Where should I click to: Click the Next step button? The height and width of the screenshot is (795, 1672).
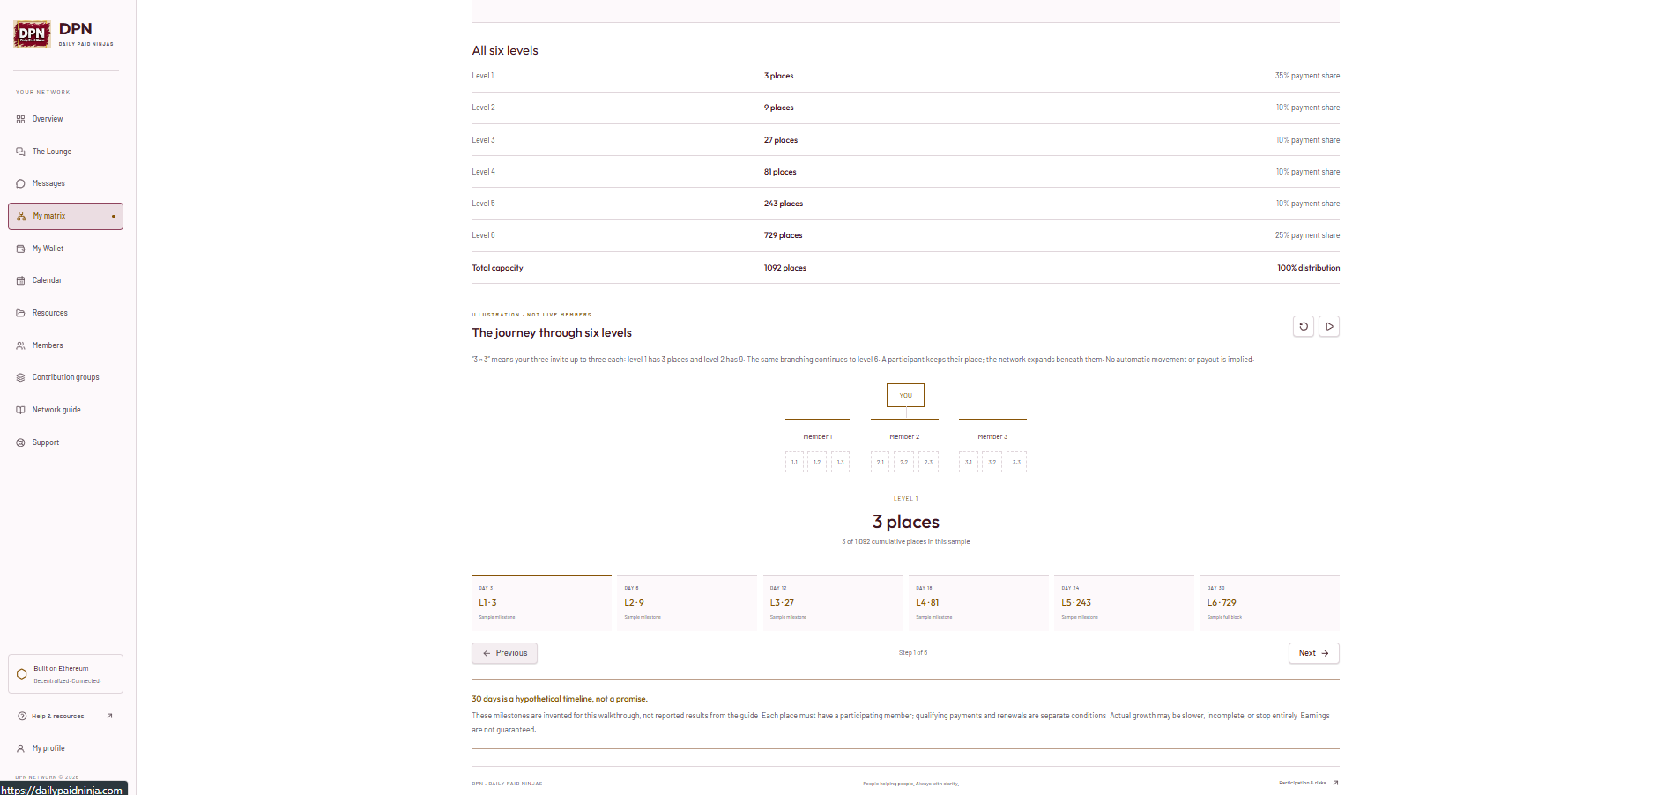click(1313, 653)
